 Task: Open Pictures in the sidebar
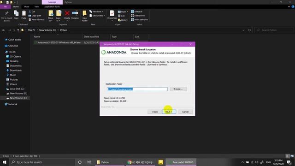click(14, 80)
